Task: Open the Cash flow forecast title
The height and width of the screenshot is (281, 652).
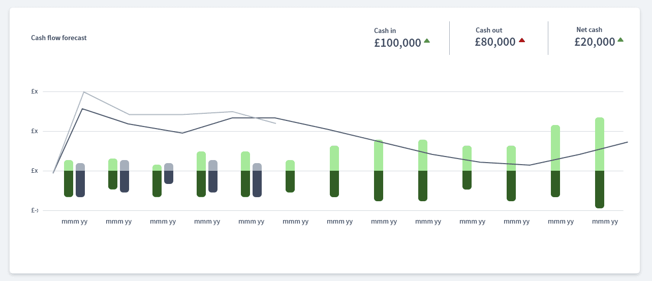Action: [x=59, y=38]
